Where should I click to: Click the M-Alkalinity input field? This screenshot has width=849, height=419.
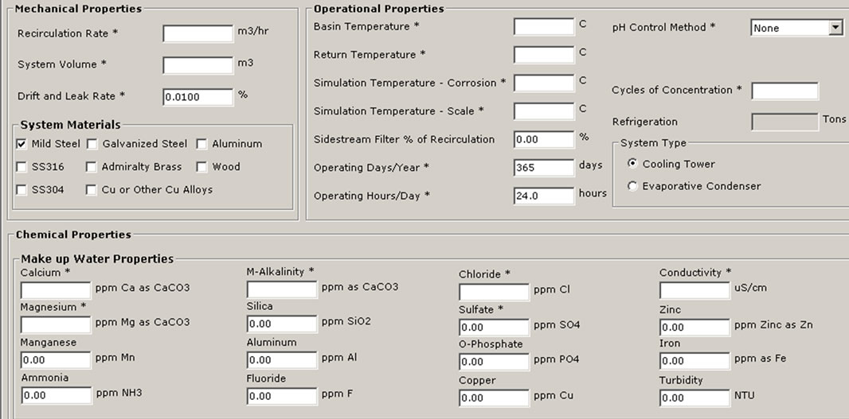click(x=282, y=289)
